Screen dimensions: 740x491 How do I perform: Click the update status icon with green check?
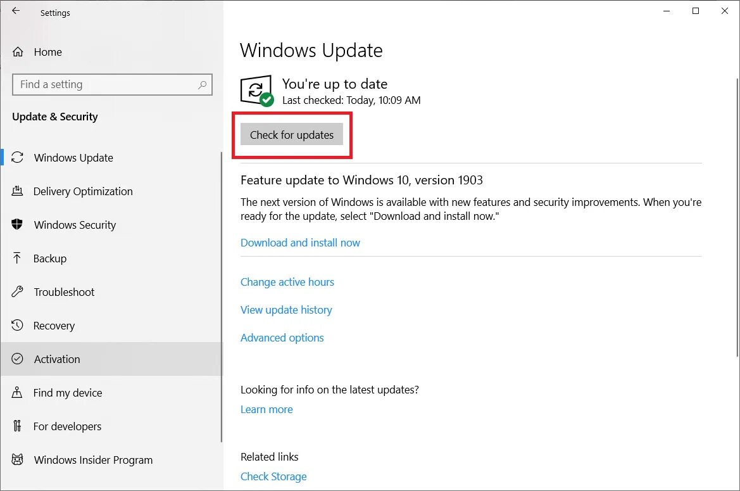click(257, 91)
